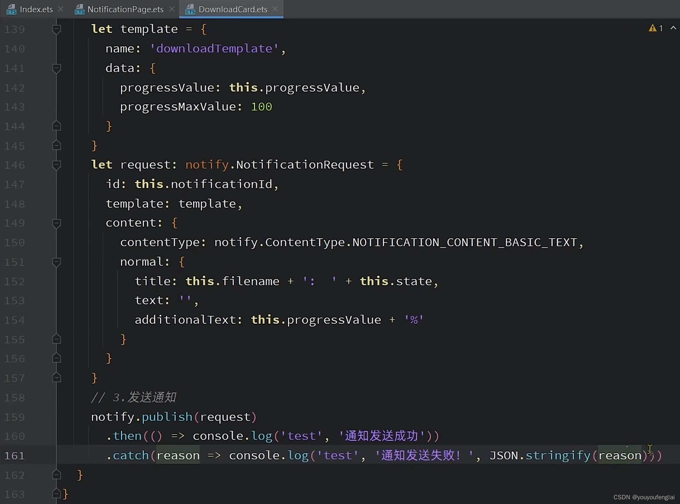Click the comment '// 3.发送通知'
The image size is (680, 504).
point(133,398)
